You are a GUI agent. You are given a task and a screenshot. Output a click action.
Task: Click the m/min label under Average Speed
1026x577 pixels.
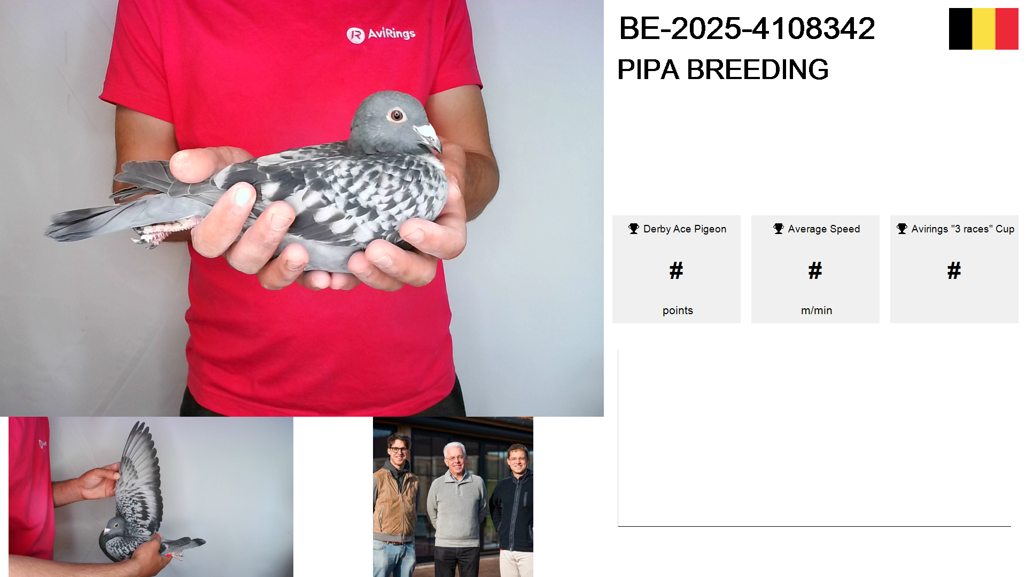click(x=817, y=310)
